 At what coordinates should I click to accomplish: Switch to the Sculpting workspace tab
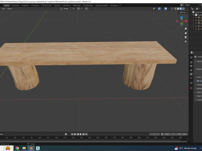[25, 5]
